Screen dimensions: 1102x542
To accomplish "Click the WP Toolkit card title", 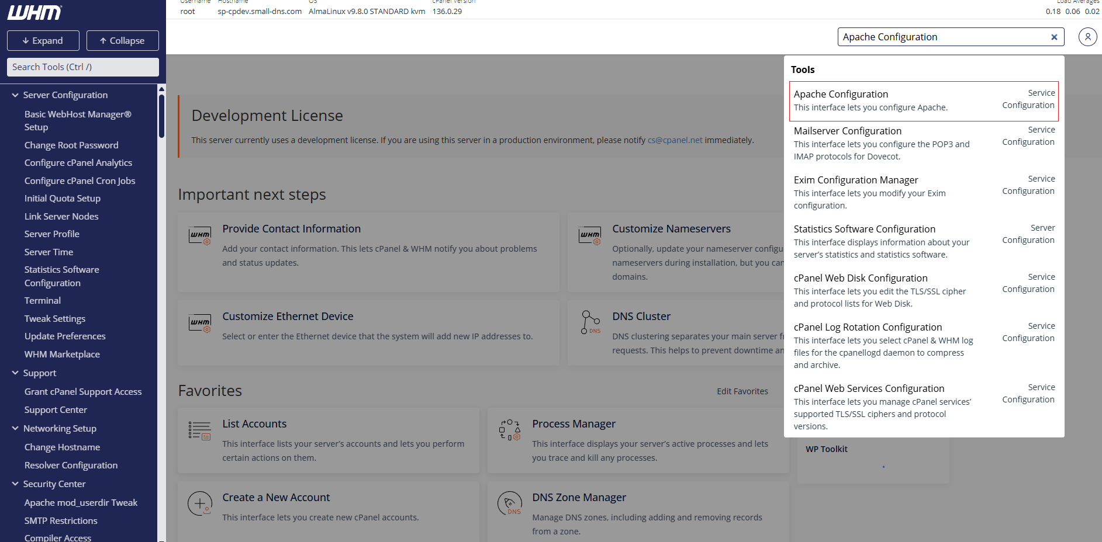I will 827,449.
